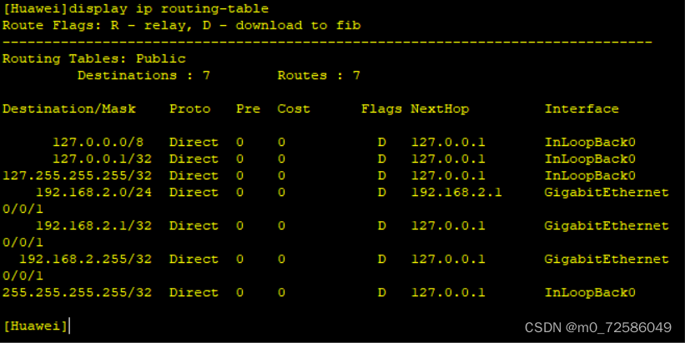Image resolution: width=685 pixels, height=343 pixels.
Task: Click the CSDN @m0_72586049 watermark
Action: [x=598, y=326]
